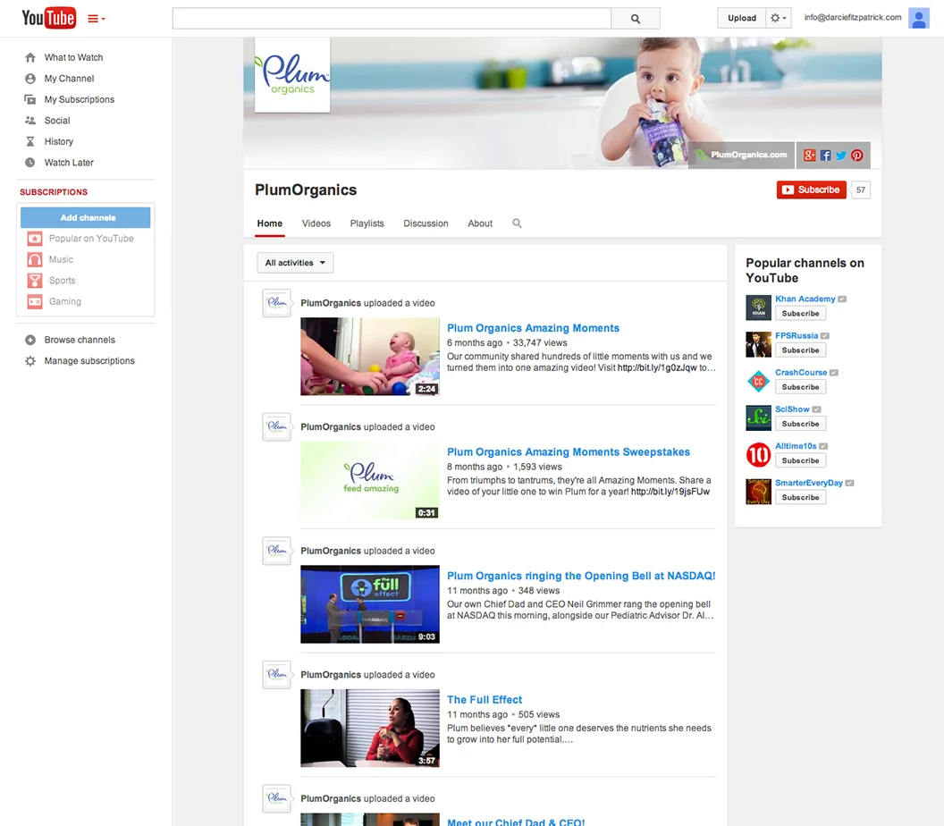
Task: Click PlumOrganics avatar beside Full Effect upload
Action: pos(277,675)
